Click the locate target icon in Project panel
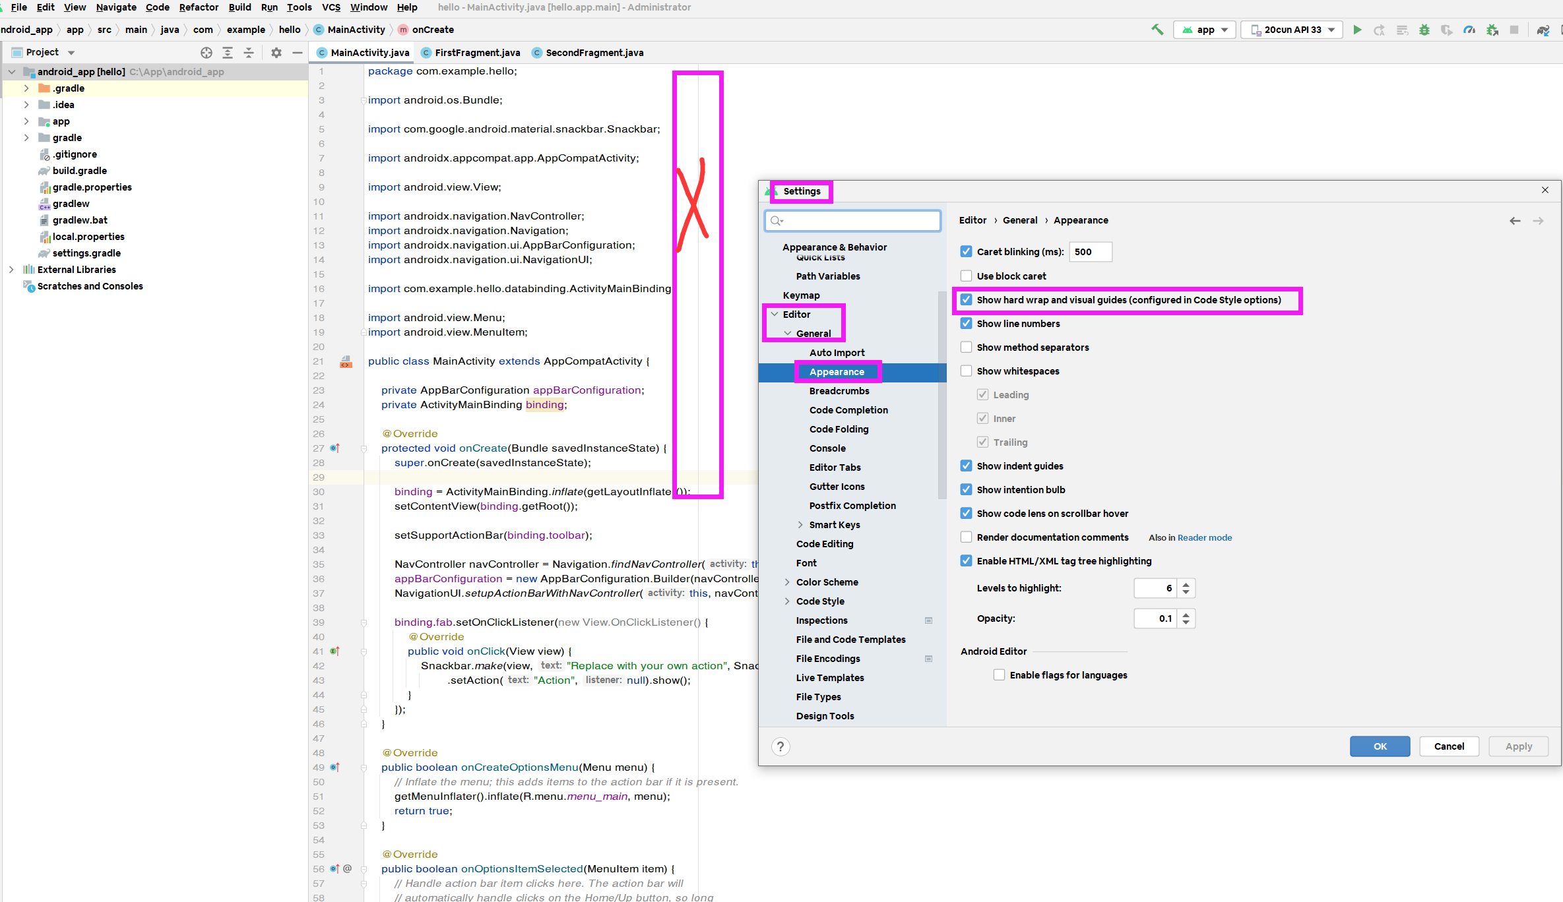The image size is (1563, 902). (207, 52)
